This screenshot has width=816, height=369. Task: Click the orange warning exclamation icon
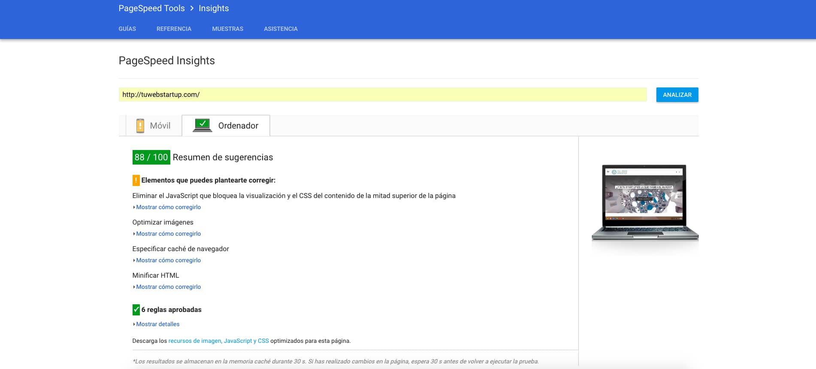point(136,180)
